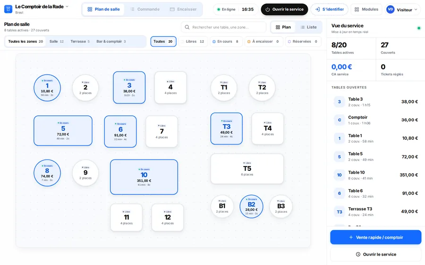The width and height of the screenshot is (425, 265).
Task: Click the VD avatar icon
Action: 391,9
